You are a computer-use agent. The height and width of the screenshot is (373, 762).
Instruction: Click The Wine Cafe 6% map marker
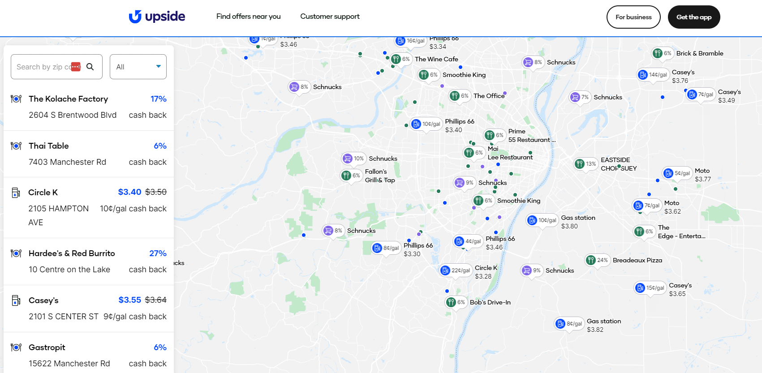400,59
